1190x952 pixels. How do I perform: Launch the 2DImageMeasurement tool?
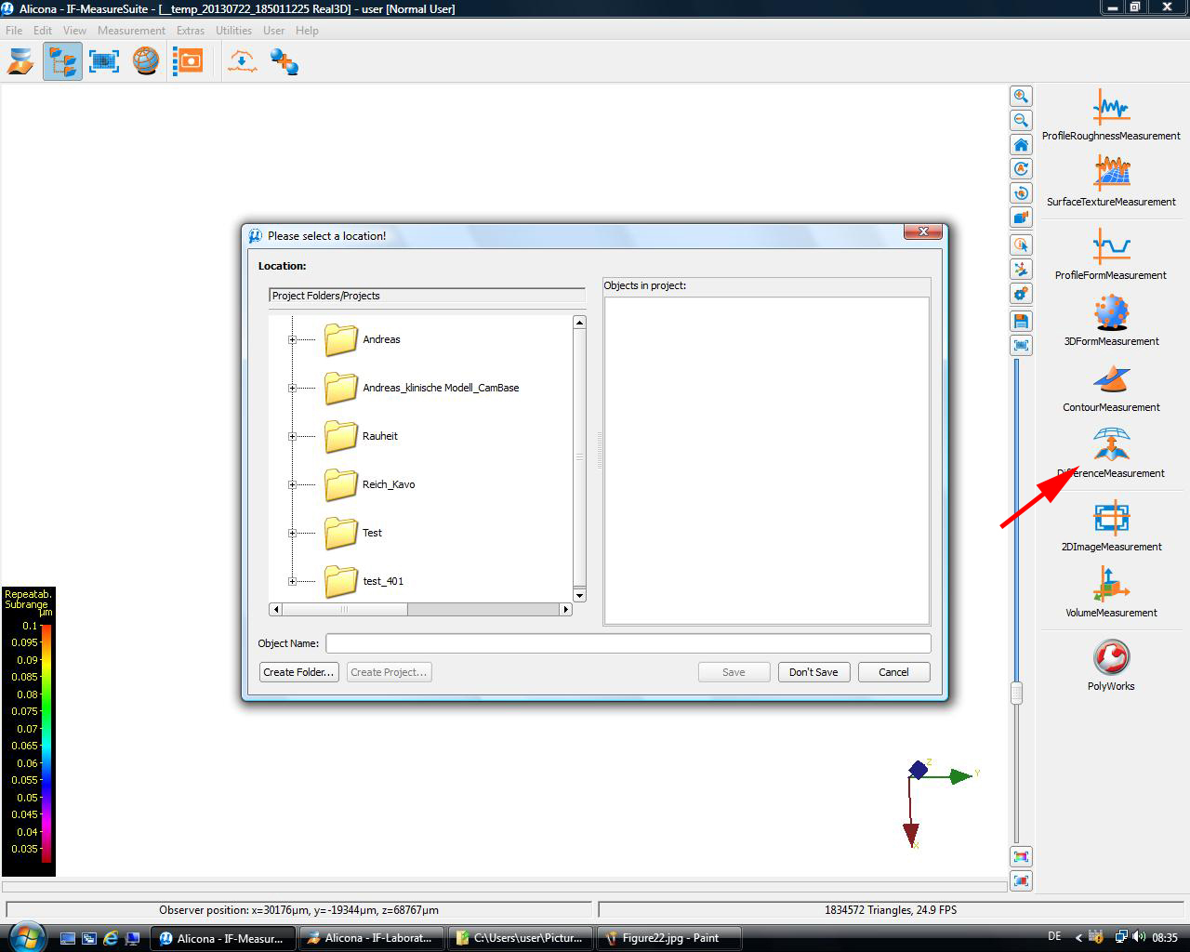[x=1111, y=526]
